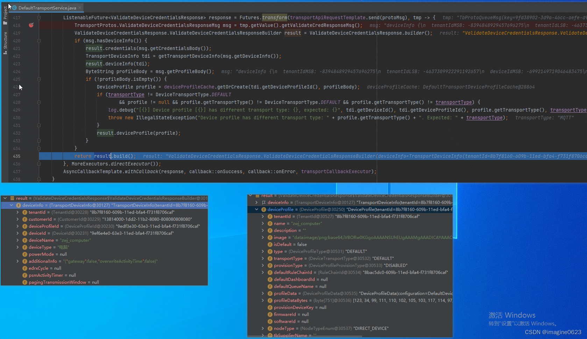
Task: Click the field icon of provisionDeviceKey
Action: tap(270, 308)
